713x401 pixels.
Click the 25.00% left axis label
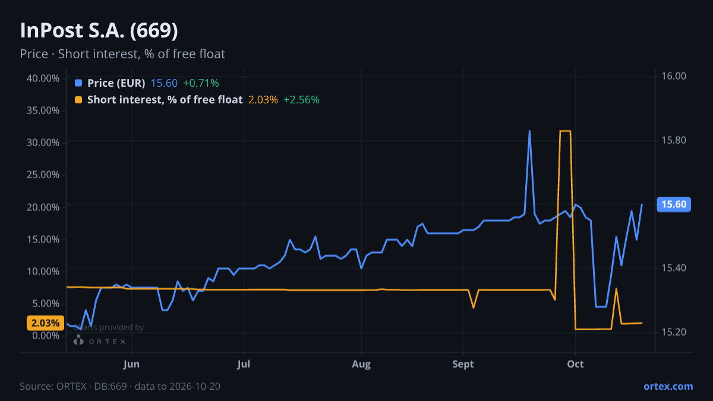(43, 175)
